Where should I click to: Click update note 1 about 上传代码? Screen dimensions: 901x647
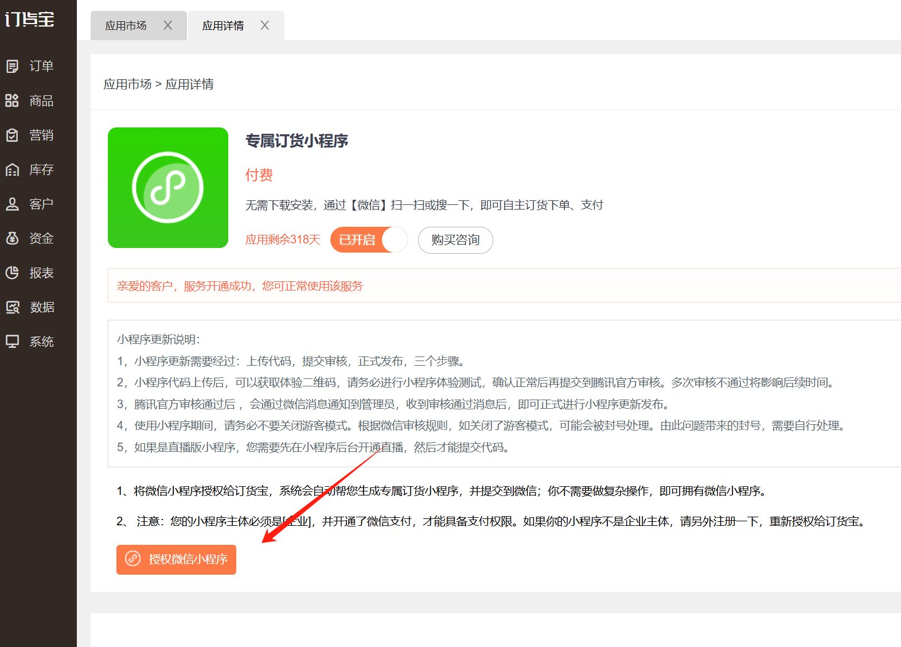point(291,361)
